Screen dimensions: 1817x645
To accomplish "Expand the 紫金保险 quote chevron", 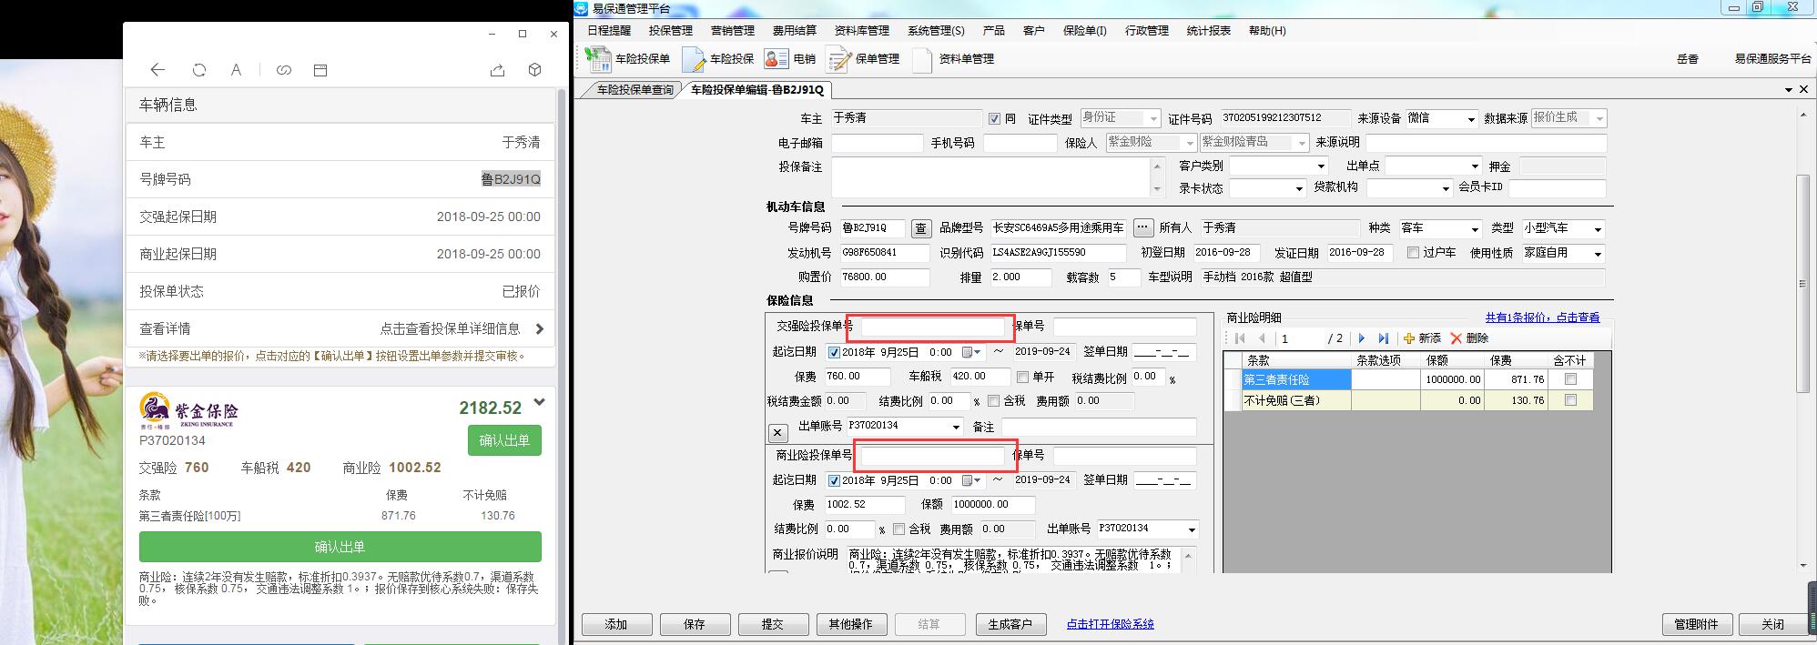I will point(539,402).
